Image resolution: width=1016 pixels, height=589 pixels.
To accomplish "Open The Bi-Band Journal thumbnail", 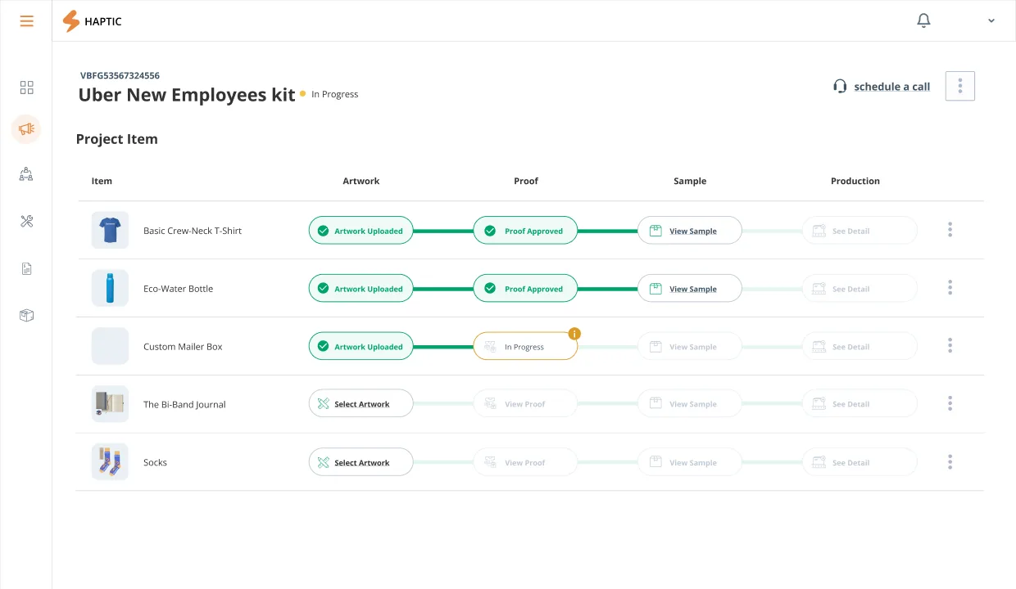I will (110, 404).
